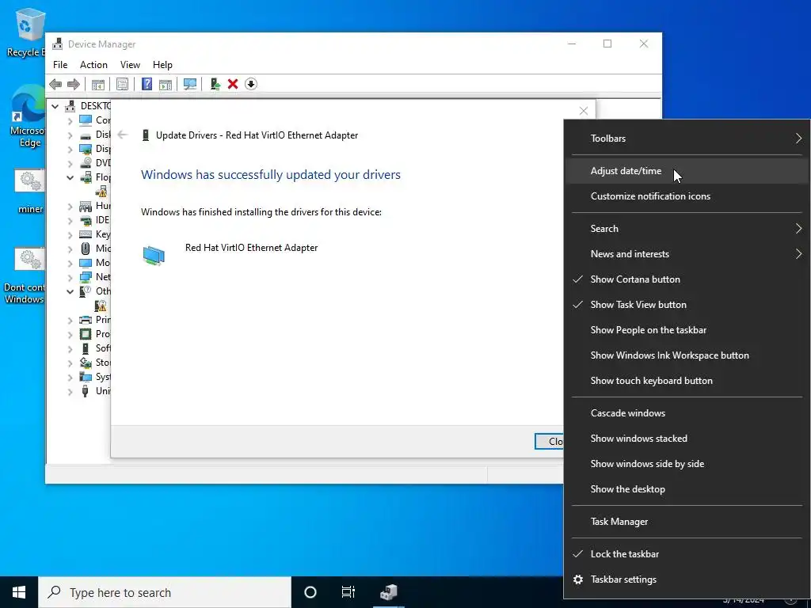Open the Toolbars submenu in context menu
The image size is (811, 608).
[x=688, y=138]
